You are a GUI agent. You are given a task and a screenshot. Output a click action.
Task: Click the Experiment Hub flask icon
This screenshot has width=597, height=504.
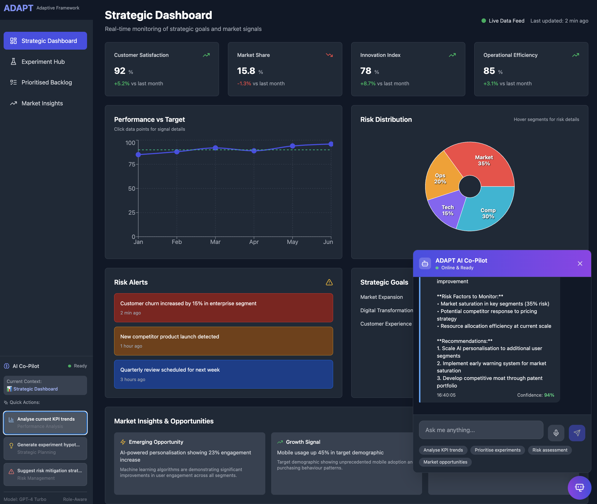pyautogui.click(x=13, y=62)
